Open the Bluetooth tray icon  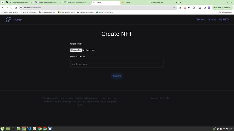(x=218, y=129)
